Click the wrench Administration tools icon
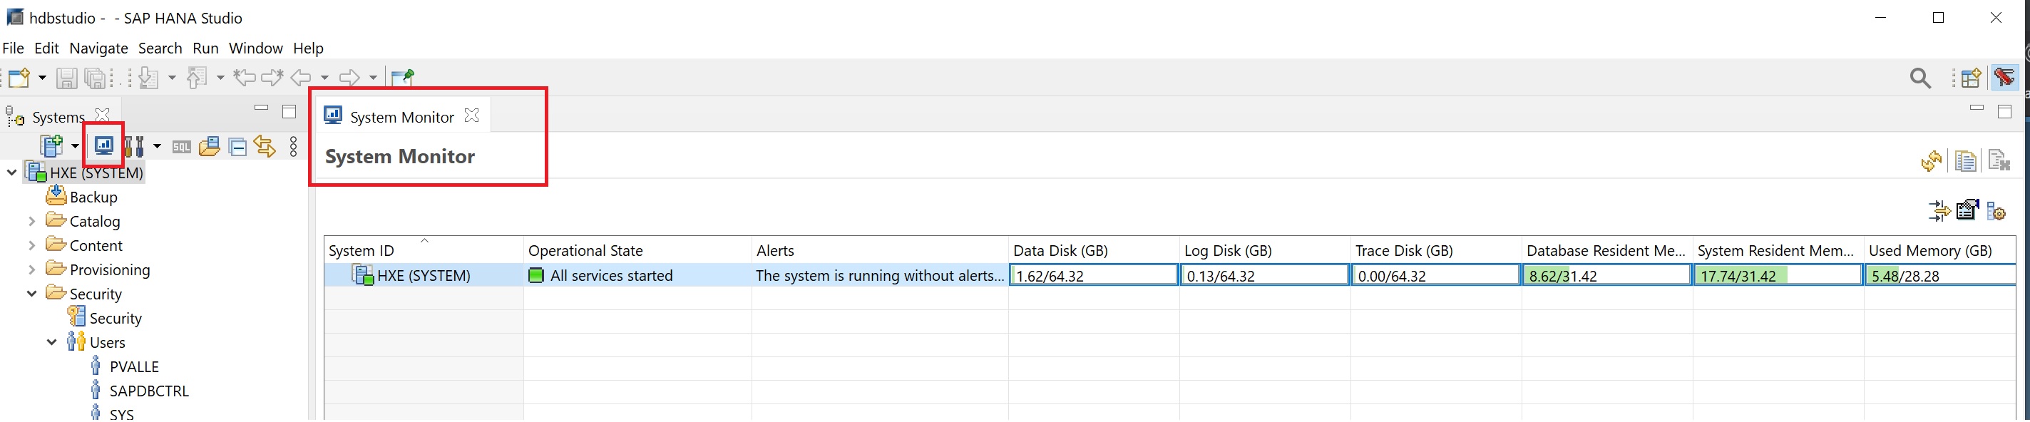This screenshot has width=2030, height=422. click(133, 146)
